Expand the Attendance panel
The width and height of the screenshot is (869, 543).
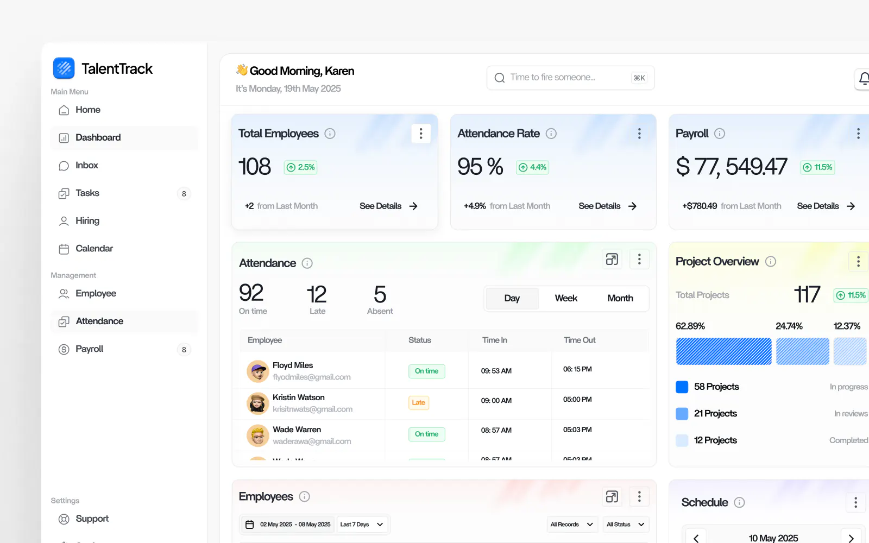coord(612,260)
